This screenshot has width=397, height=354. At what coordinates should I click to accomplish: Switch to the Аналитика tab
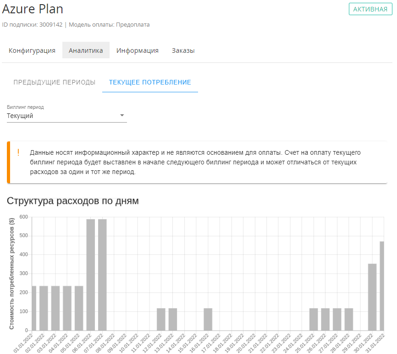click(86, 51)
